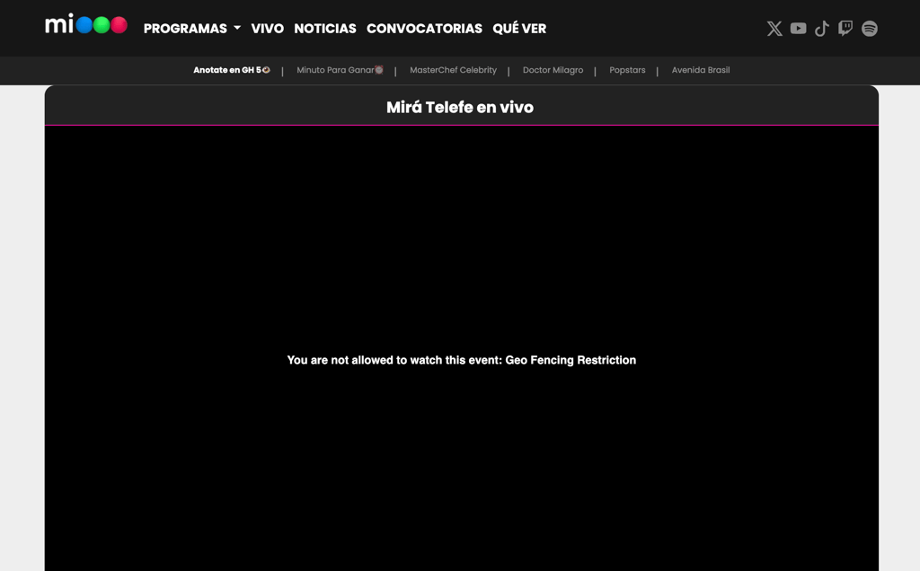Open the TikTok profile icon
This screenshot has width=920, height=571.
821,28
